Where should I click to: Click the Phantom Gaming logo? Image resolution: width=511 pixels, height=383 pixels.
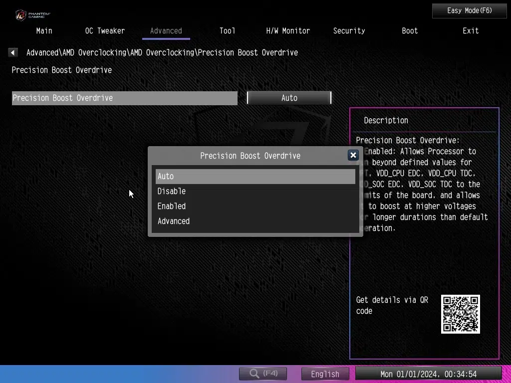tap(33, 14)
